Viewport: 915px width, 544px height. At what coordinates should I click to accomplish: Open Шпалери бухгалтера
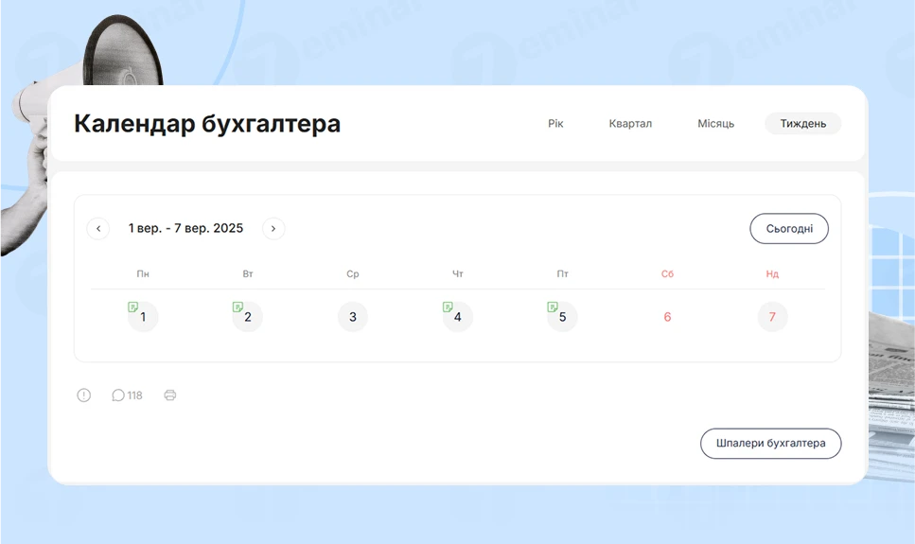click(x=771, y=443)
